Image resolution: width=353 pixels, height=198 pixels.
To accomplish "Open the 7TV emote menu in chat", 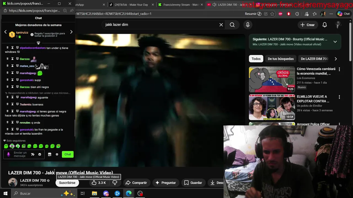I will pyautogui.click(x=33, y=154).
